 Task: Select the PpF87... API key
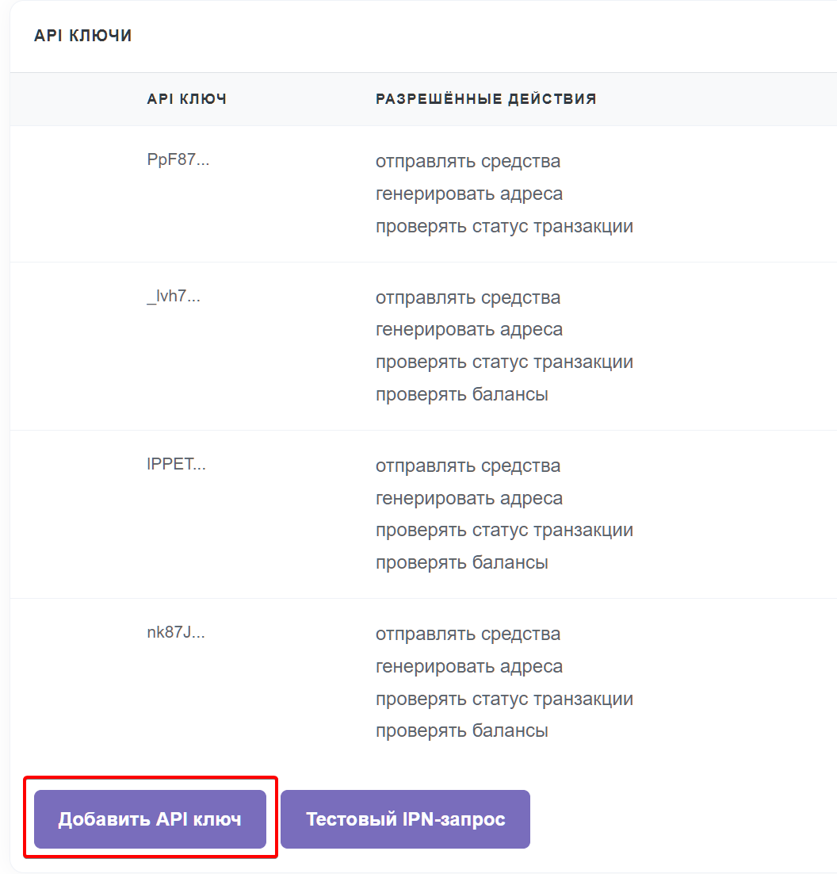[x=178, y=160]
